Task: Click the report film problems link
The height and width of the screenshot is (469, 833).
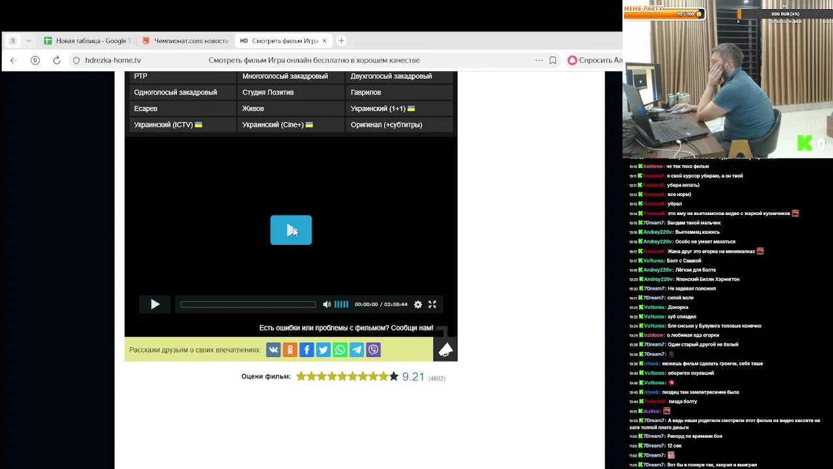Action: [346, 328]
